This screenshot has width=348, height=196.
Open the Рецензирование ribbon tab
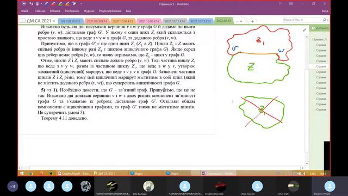click(x=110, y=11)
